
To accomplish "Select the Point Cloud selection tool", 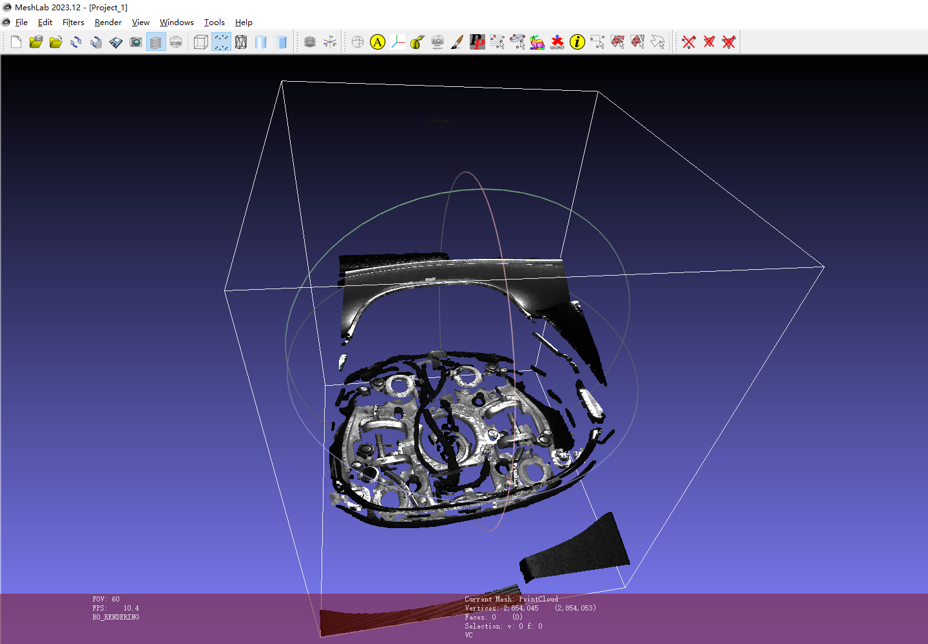I will pyautogui.click(x=498, y=42).
